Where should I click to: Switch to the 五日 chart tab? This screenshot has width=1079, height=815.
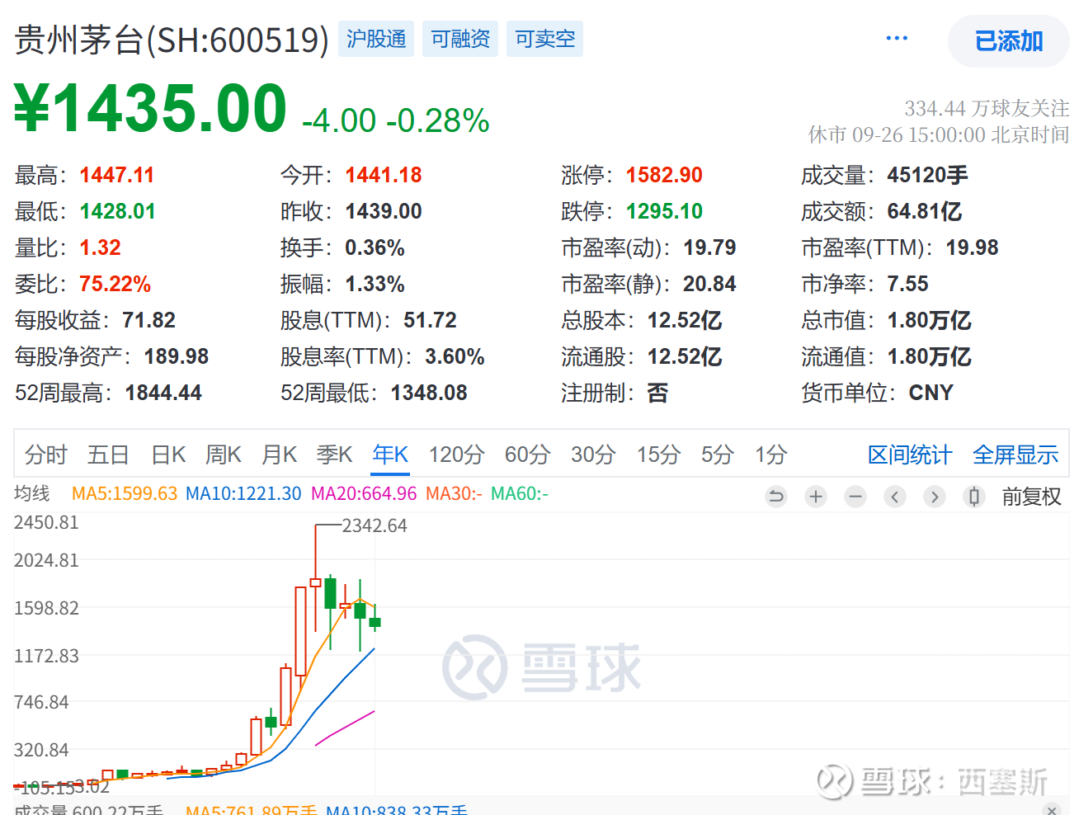pyautogui.click(x=108, y=455)
